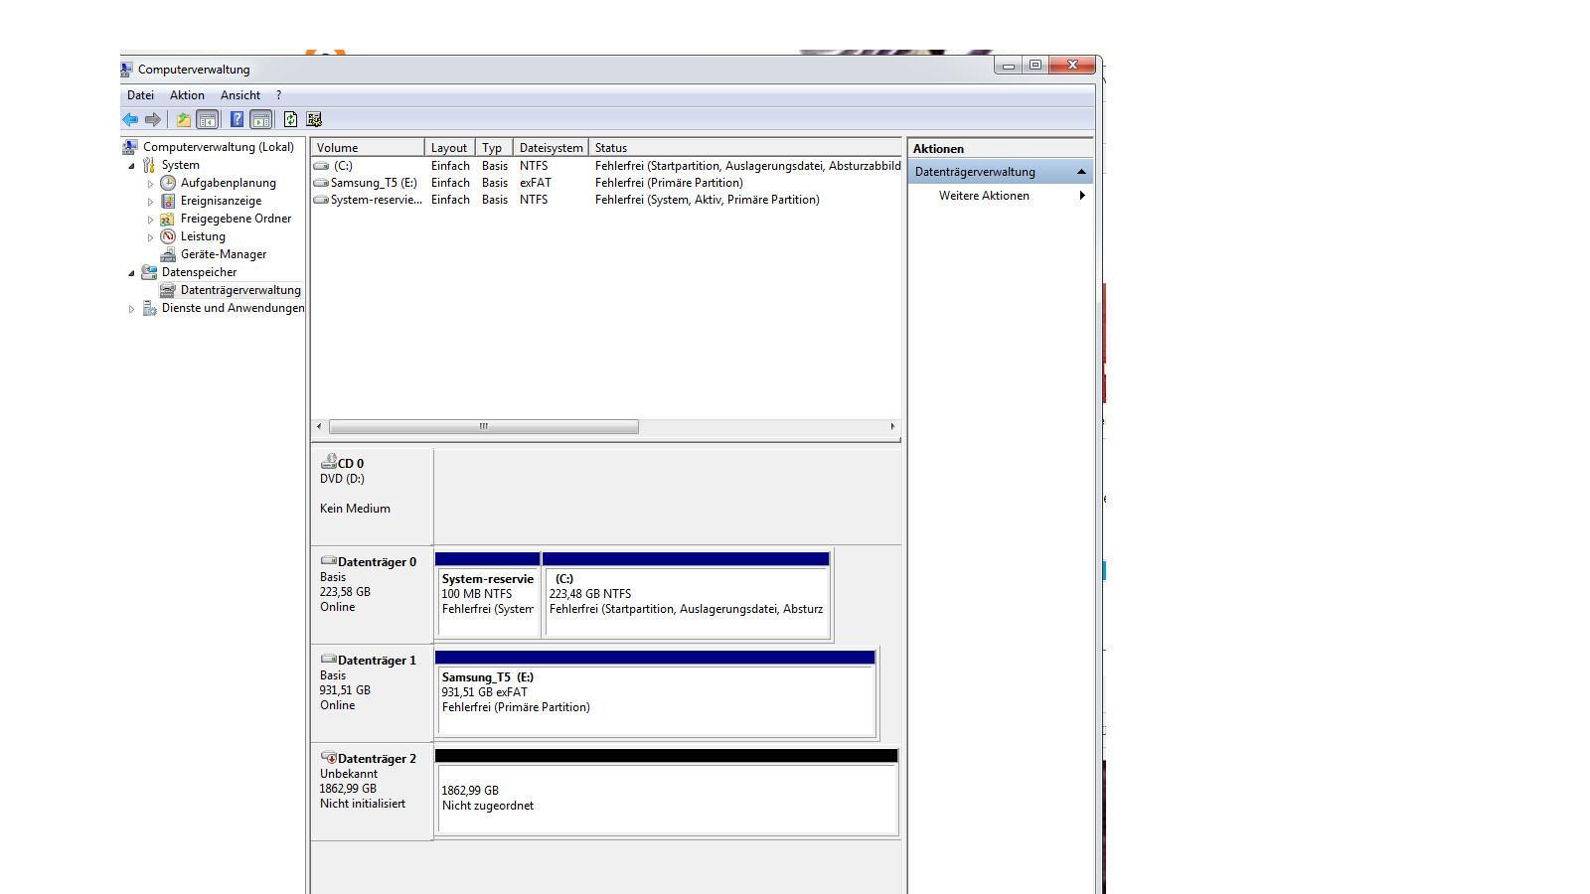
Task: Toggle the action pane show/hide icon
Action: (x=260, y=119)
